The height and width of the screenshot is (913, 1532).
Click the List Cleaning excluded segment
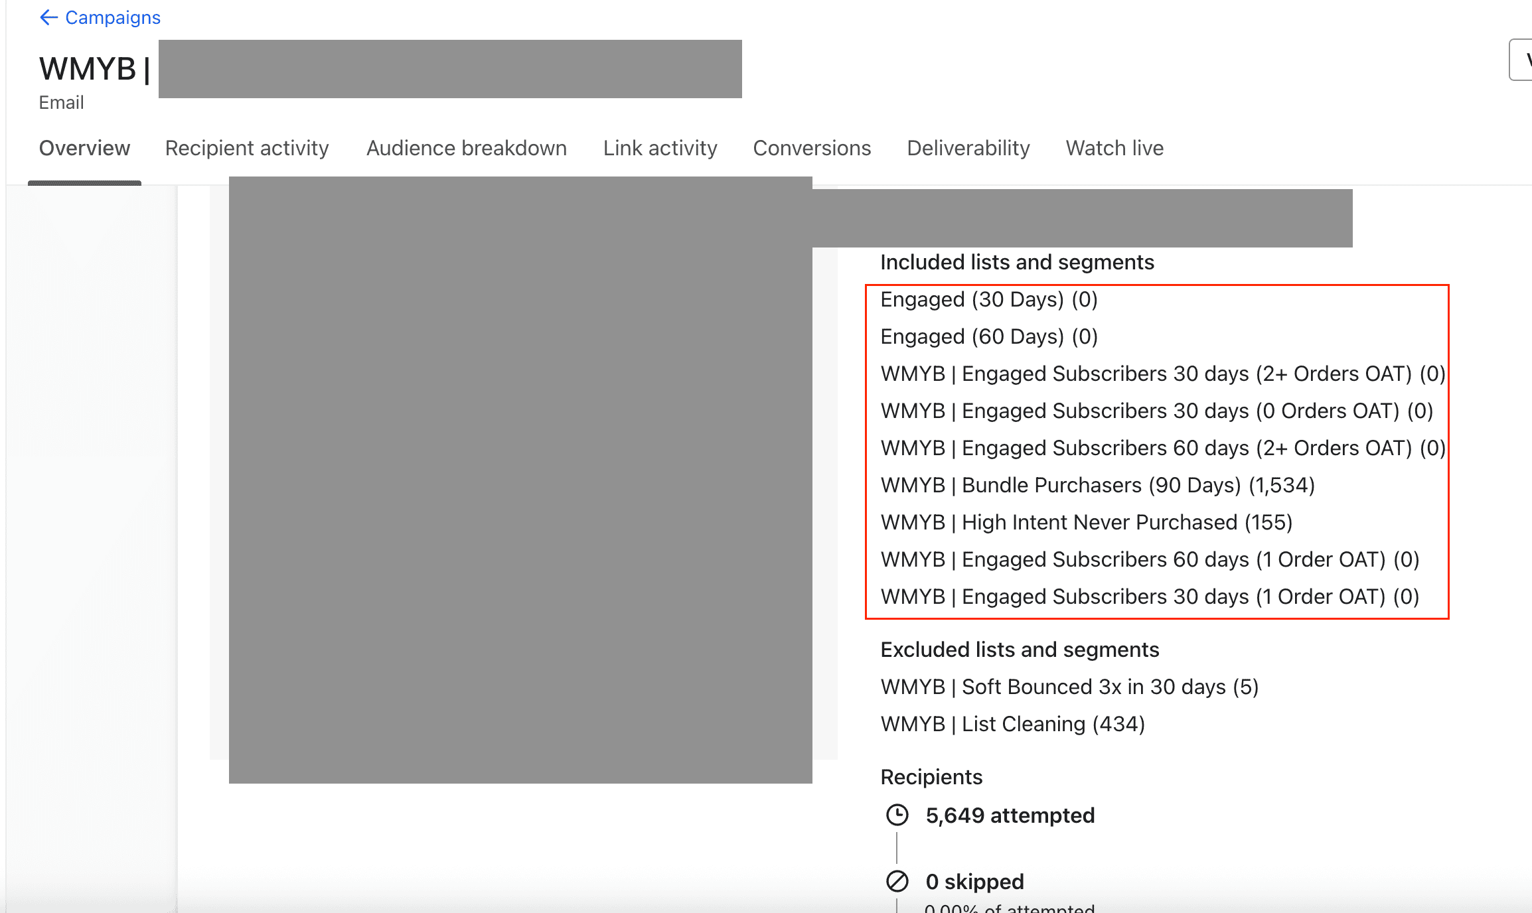tap(1012, 724)
